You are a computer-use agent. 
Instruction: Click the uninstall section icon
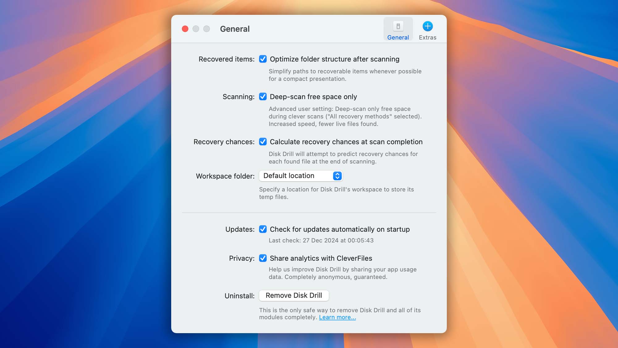coord(294,295)
